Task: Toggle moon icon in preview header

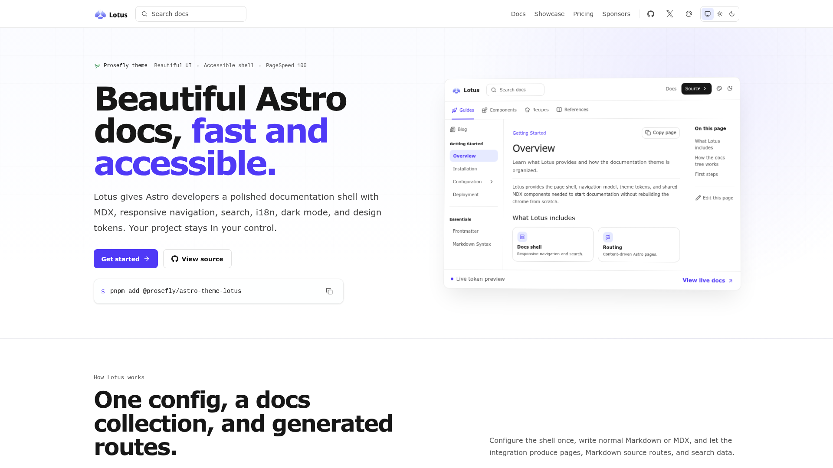Action: coord(730,88)
